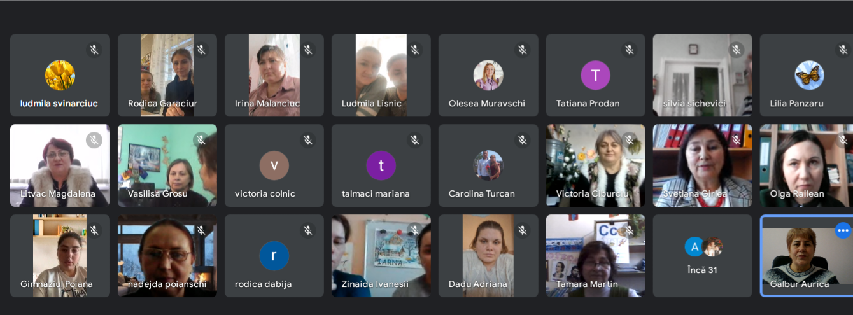Viewport: 853px width, 315px height.
Task: Click muted mic icon on rodica dabija's tile
Action: click(308, 230)
